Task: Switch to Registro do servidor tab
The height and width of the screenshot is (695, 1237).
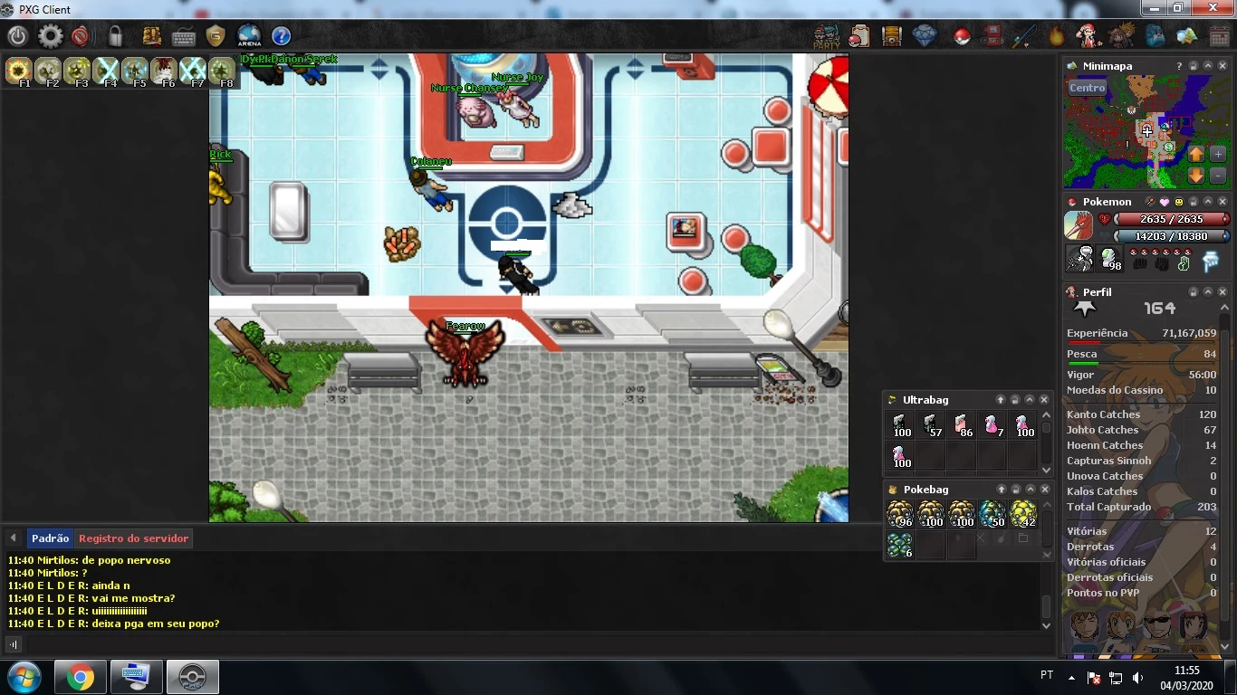Action: [133, 538]
